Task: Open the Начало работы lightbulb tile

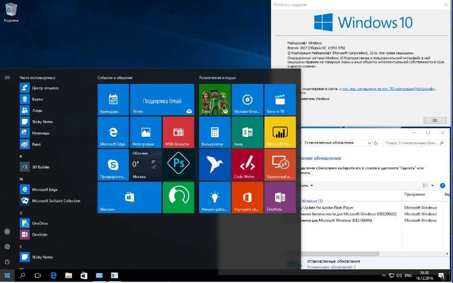Action: point(215,198)
